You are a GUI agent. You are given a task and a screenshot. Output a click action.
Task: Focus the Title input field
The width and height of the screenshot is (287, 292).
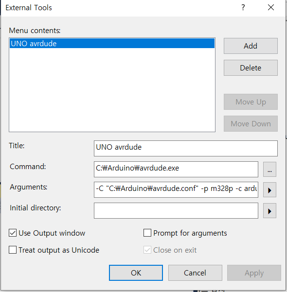[185, 148]
